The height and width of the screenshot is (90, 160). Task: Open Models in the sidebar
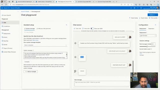pyautogui.click(x=4, y=37)
